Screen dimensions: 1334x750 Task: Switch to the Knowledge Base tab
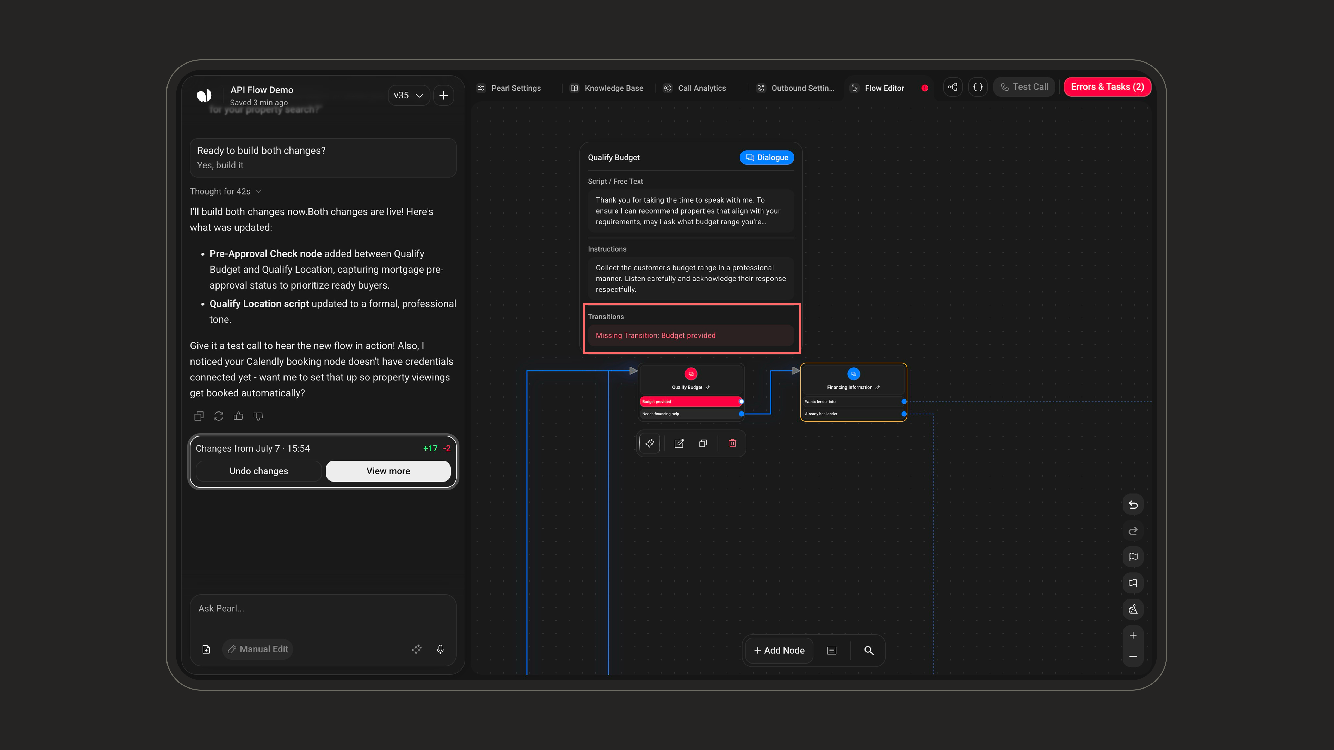tap(607, 88)
